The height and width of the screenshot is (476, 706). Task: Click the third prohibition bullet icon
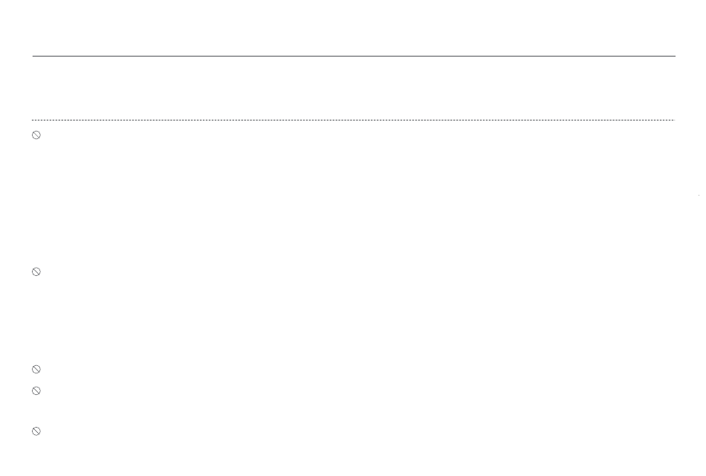coord(36,370)
